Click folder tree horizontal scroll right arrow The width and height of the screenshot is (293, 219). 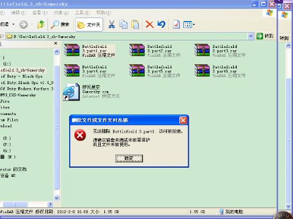point(50,204)
